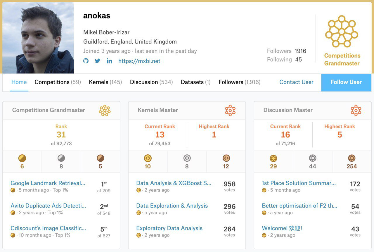
Task: Open the Twitter profile icon
Action: point(98,61)
